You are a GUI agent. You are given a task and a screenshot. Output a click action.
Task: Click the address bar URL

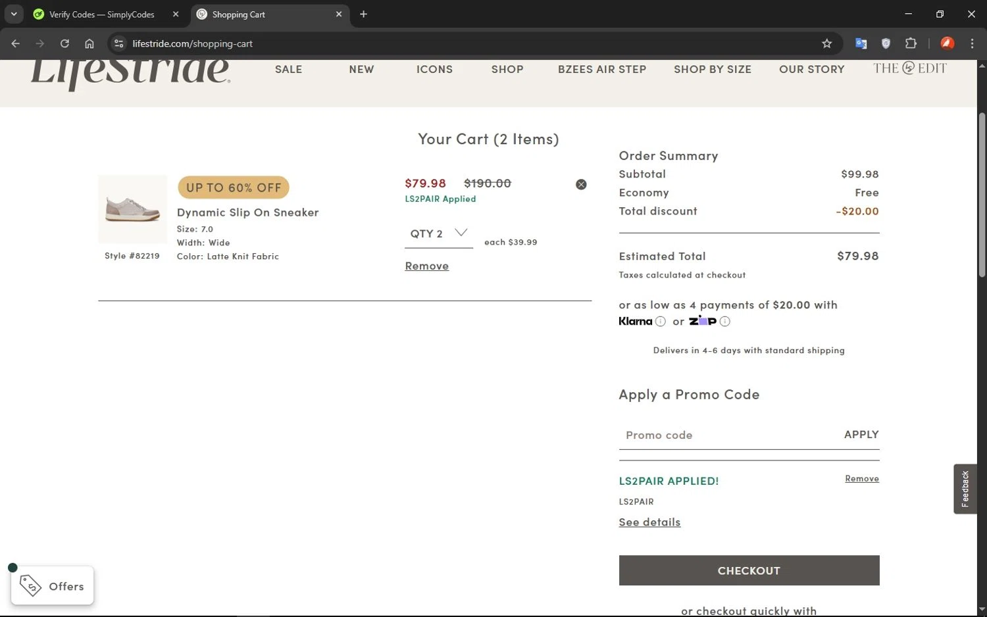192,43
